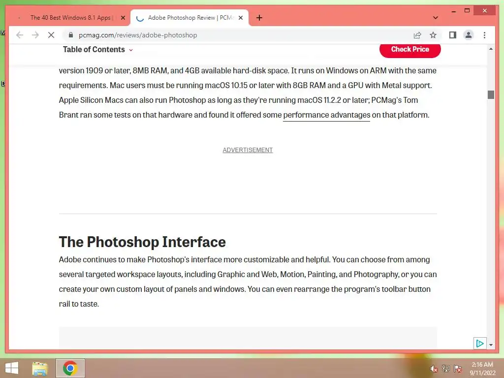Open the tab search dropdown arrow
The width and height of the screenshot is (504, 378).
pyautogui.click(x=436, y=18)
